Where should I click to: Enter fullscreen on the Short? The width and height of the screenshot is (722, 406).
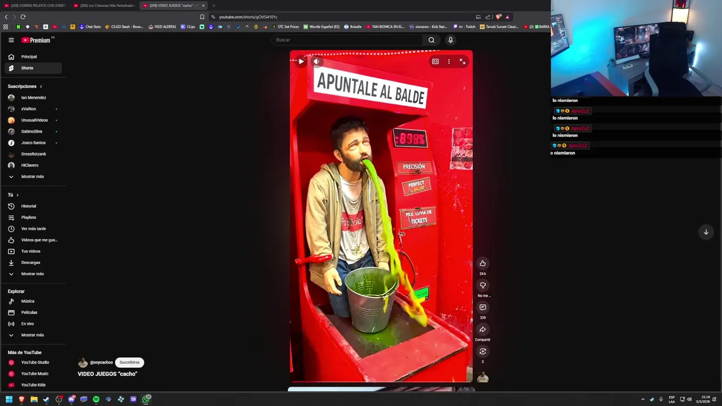[x=463, y=61]
